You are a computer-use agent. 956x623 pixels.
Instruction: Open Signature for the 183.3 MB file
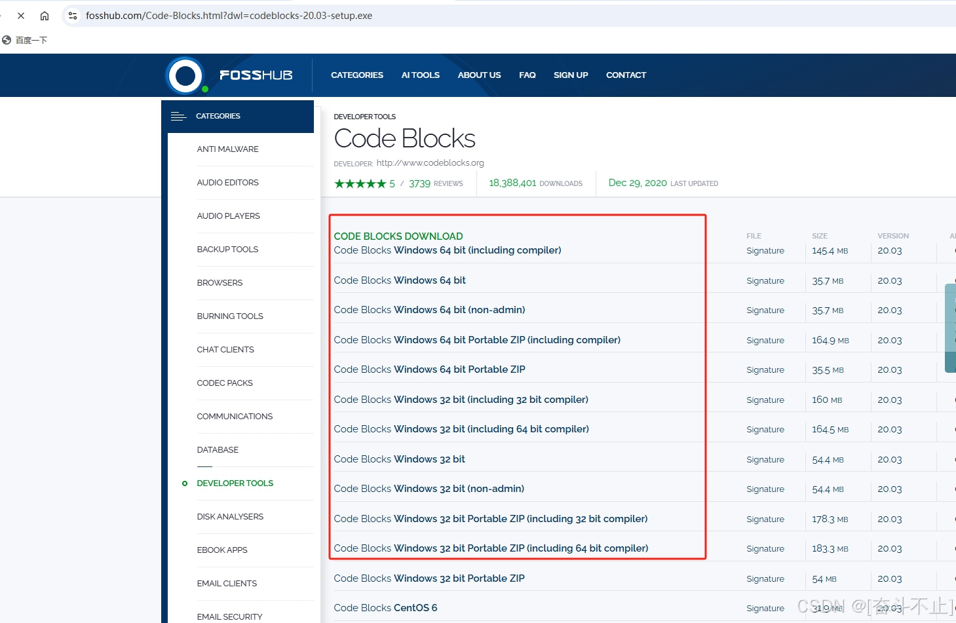[765, 549]
